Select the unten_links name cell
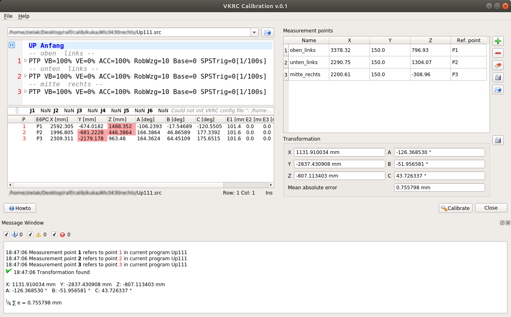Viewport: 511px width, 317px height. coord(309,62)
